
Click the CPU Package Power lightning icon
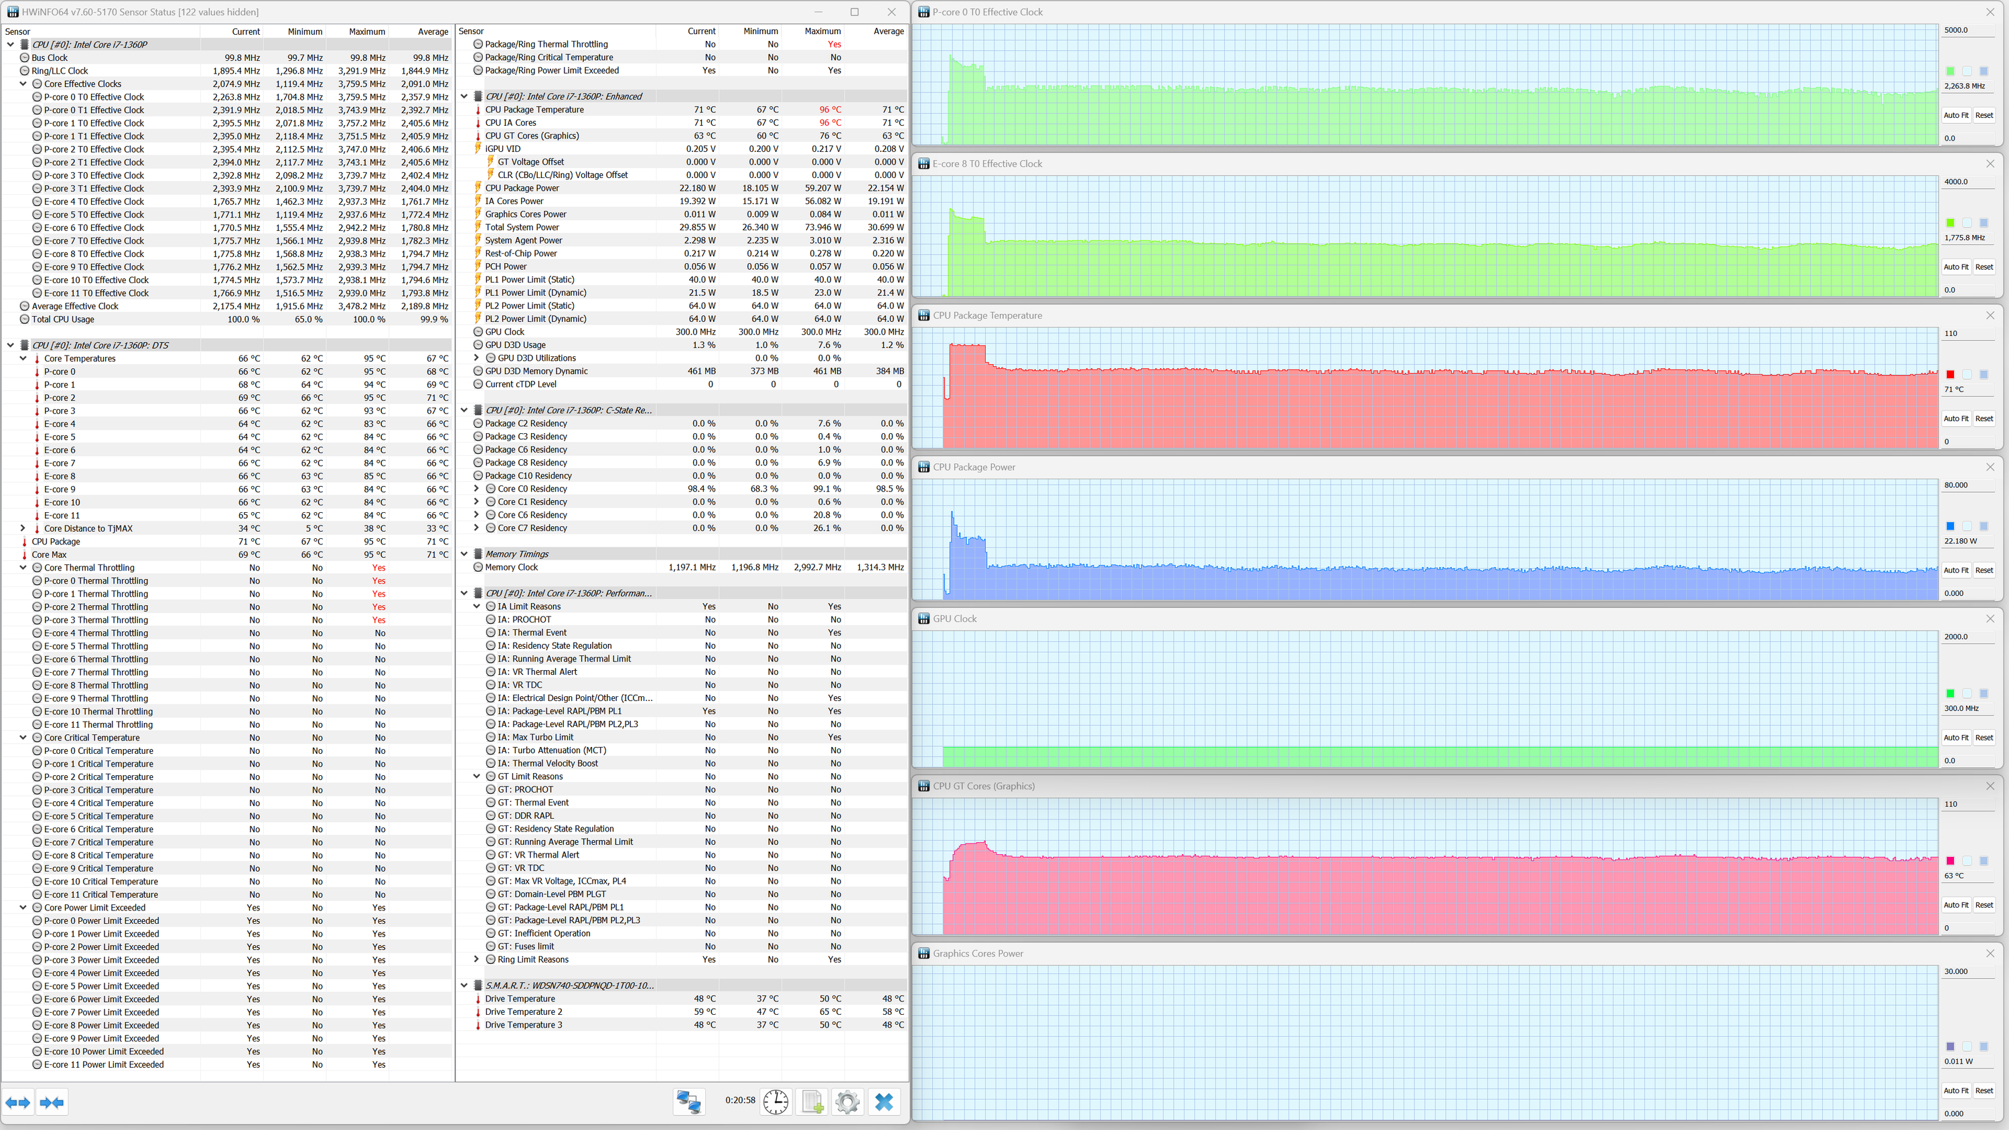tap(478, 188)
